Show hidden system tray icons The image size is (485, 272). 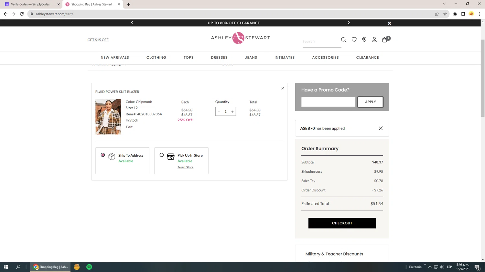tap(430, 267)
